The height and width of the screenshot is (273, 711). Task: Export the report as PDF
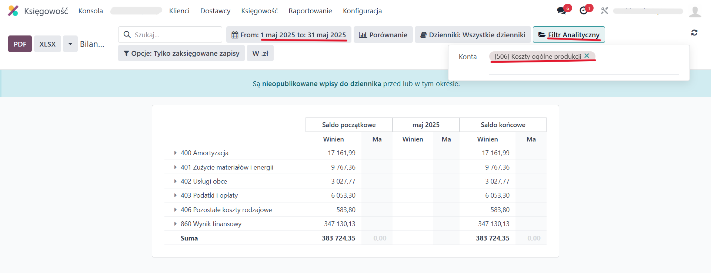point(20,44)
